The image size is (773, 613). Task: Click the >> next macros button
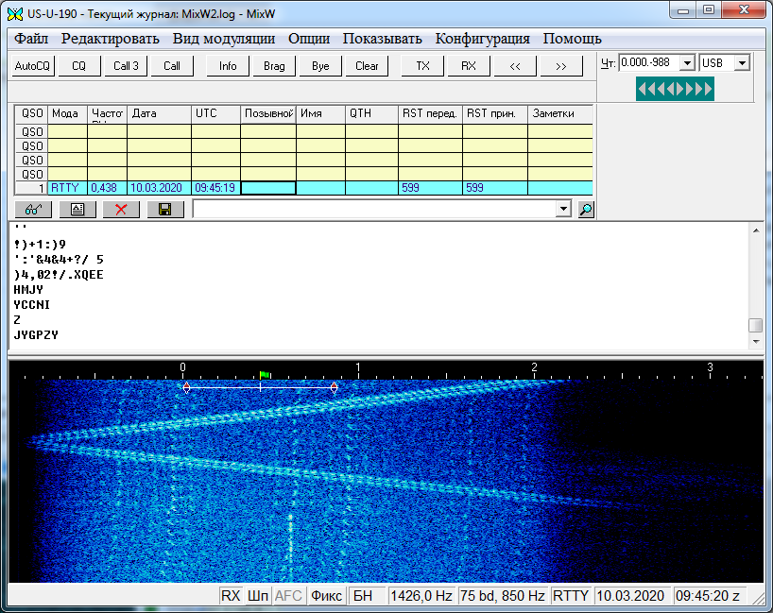[561, 66]
